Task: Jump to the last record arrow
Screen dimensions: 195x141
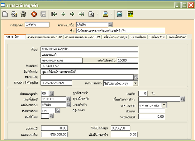Action: click(x=81, y=14)
